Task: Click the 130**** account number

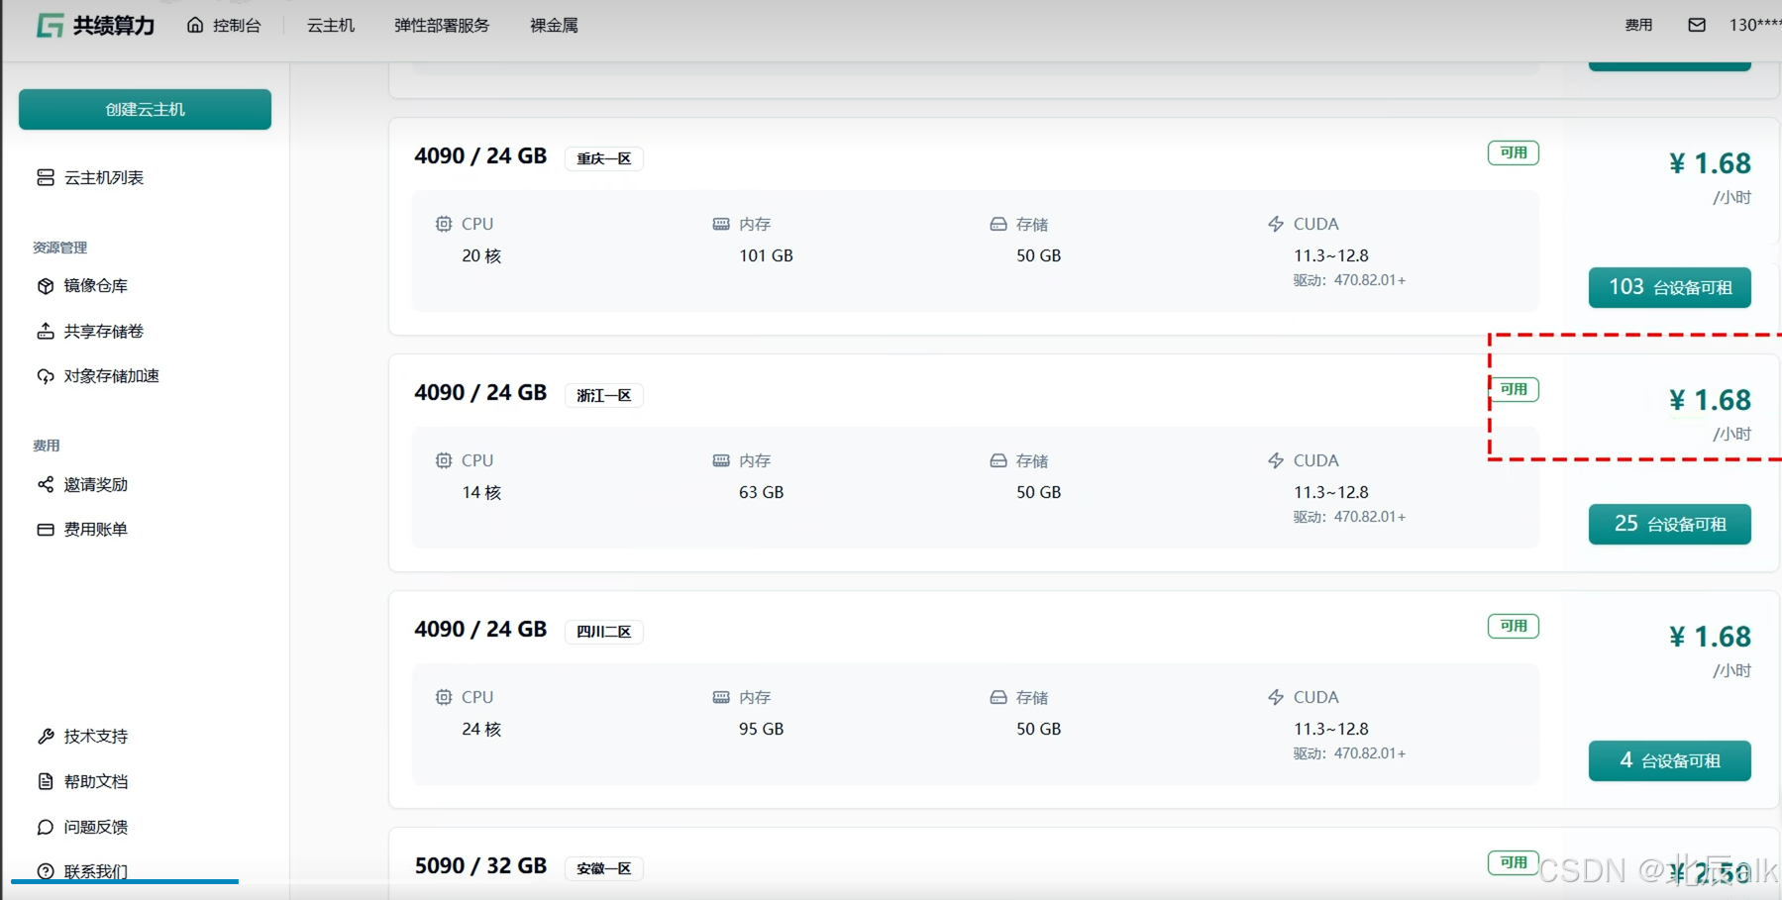Action: 1752,25
